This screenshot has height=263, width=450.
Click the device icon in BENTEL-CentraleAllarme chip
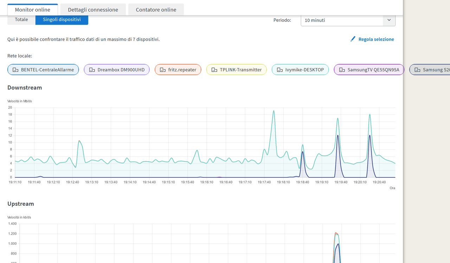pos(15,70)
